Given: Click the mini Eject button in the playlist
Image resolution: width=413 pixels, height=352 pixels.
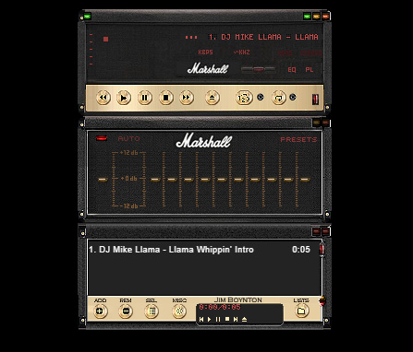Looking at the screenshot, I should [244, 320].
